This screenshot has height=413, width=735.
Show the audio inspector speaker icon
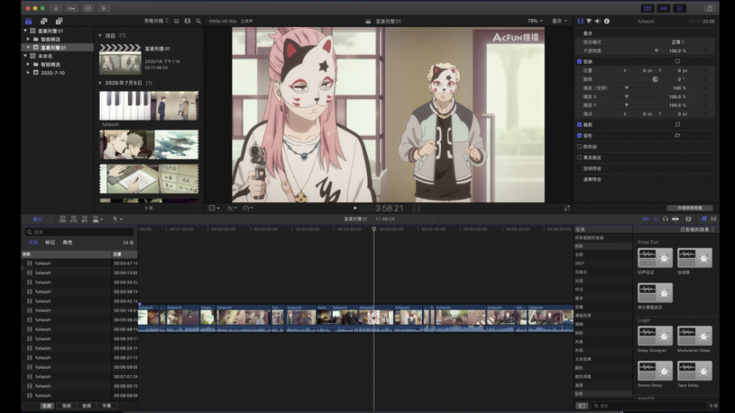click(x=598, y=21)
